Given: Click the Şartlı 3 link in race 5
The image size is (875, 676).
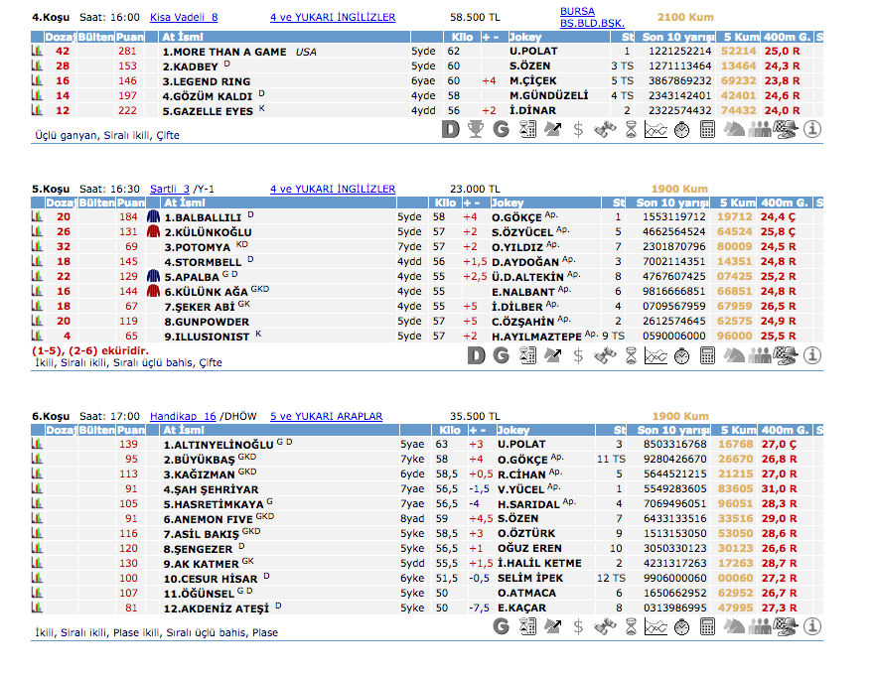Looking at the screenshot, I should pos(169,189).
